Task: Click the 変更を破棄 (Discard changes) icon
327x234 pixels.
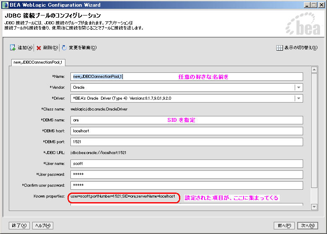Action: (64, 48)
